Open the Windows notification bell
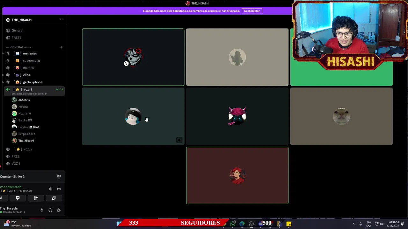This screenshot has height=229, width=408. tap(402, 224)
